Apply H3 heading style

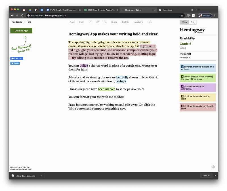click(x=105, y=22)
